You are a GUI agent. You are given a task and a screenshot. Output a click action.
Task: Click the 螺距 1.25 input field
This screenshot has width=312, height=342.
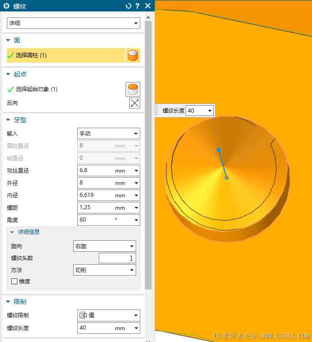coord(96,207)
